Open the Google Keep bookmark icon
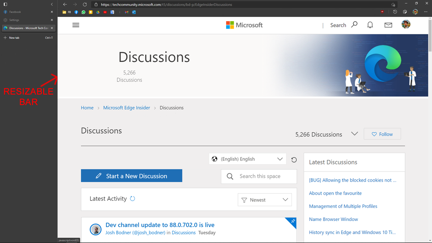 (x=91, y=12)
